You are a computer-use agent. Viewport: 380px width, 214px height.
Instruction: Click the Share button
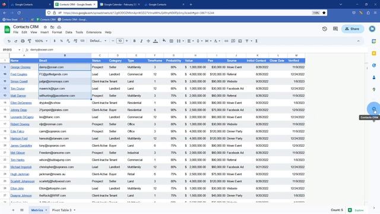353,29
